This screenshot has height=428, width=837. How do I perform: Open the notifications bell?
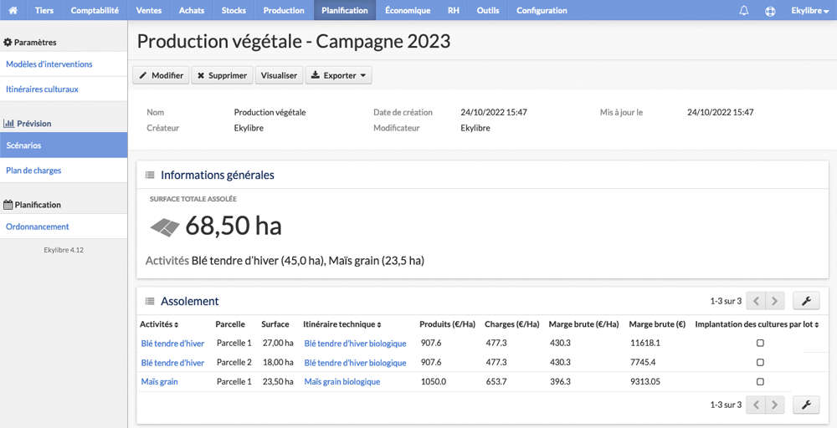[x=743, y=10]
